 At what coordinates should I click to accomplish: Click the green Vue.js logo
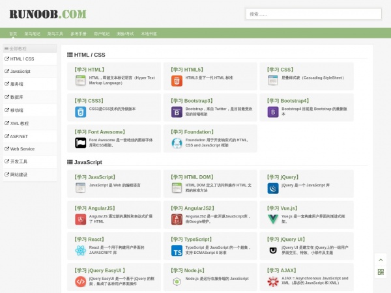273,219
